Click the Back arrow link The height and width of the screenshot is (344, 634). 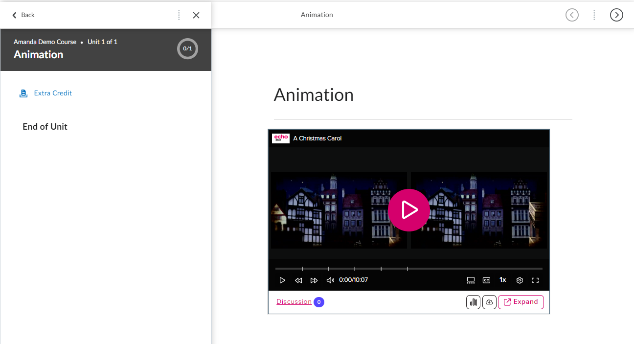pos(23,15)
